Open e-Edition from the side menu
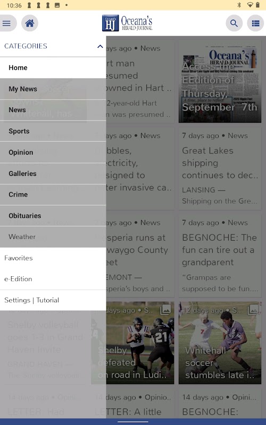This screenshot has width=266, height=425. click(53, 279)
